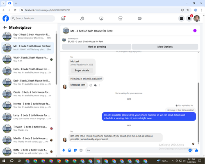Open the Gaming icon in top navigation
205x164 pixels.
tap(139, 18)
